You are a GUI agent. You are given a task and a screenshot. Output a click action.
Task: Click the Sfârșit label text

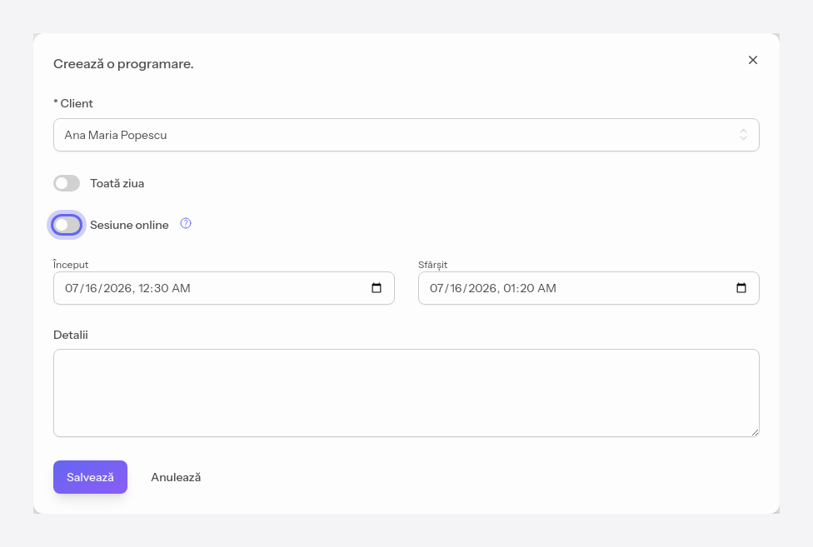click(x=432, y=265)
